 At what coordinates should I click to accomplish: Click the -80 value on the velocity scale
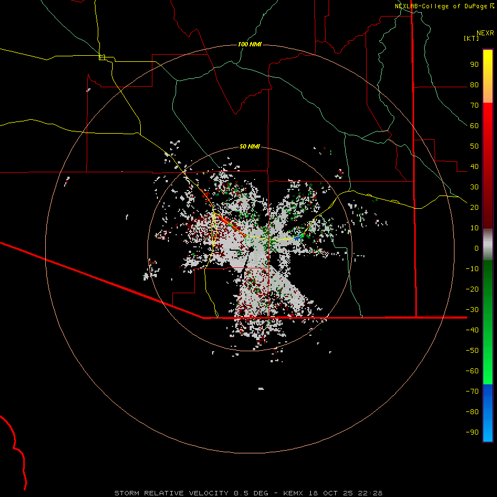coord(472,412)
